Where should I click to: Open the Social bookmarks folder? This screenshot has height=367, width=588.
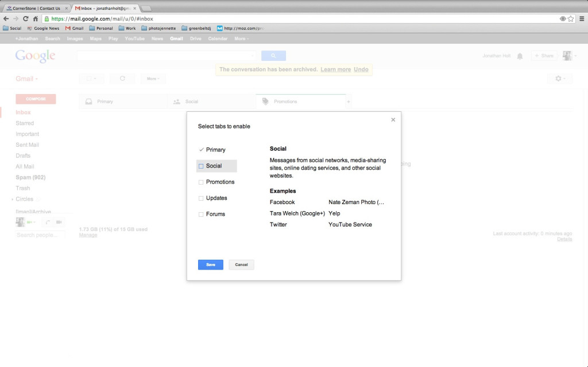pos(12,28)
